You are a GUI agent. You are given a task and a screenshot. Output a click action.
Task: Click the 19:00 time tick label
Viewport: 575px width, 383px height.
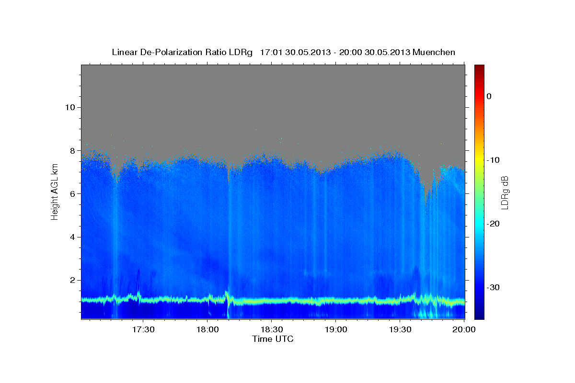click(336, 329)
